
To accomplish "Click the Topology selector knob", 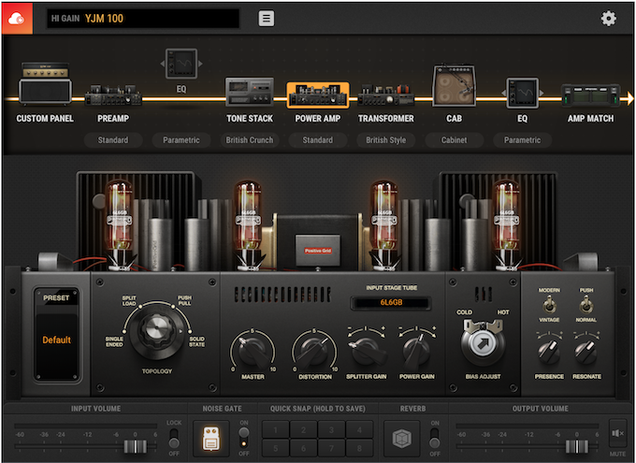I will [156, 331].
